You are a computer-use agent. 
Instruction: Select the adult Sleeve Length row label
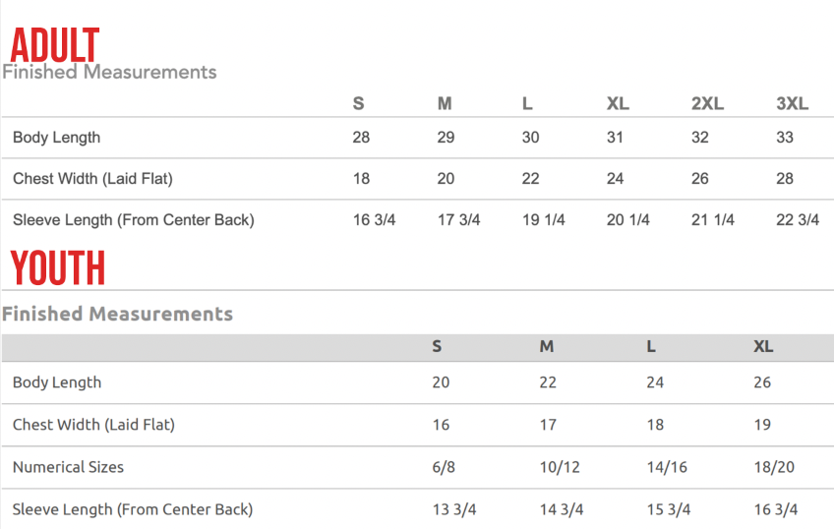click(134, 220)
